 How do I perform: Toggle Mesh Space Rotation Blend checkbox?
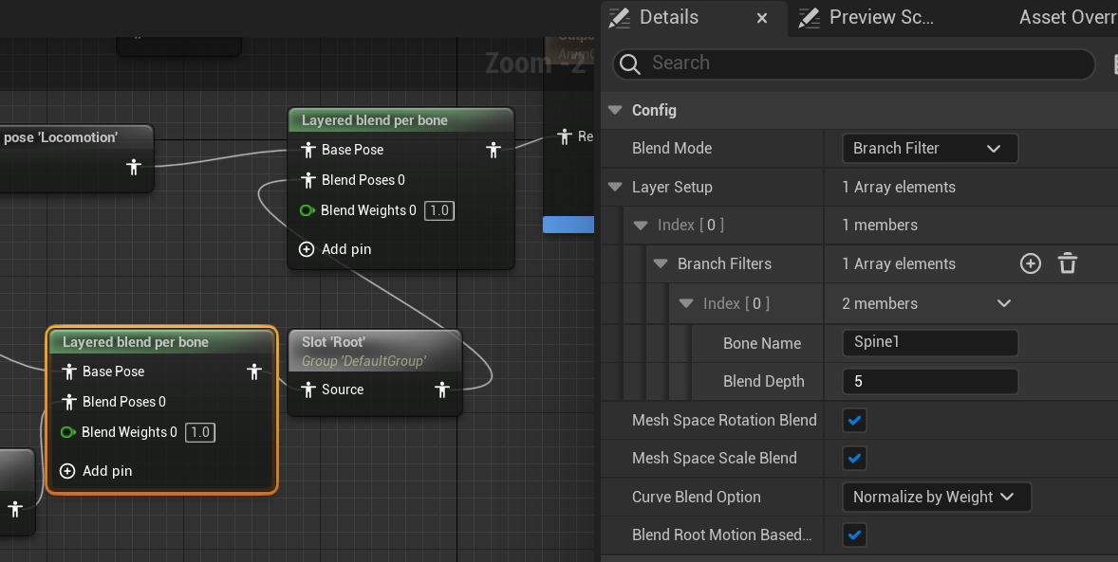[x=854, y=420]
